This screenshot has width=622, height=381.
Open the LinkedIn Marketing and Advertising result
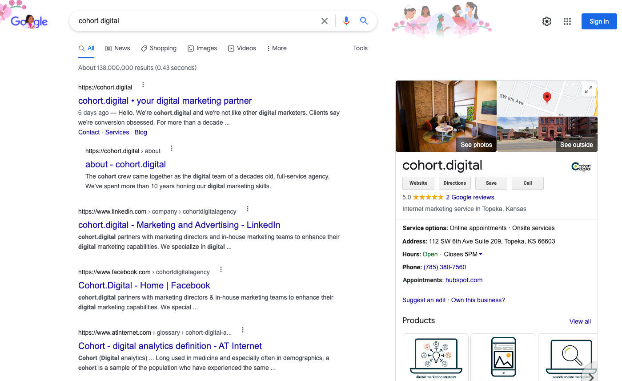[179, 225]
